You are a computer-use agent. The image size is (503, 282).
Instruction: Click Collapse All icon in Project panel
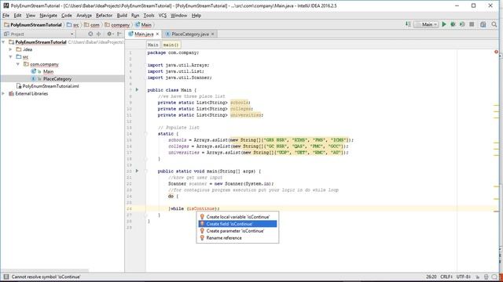pos(99,34)
